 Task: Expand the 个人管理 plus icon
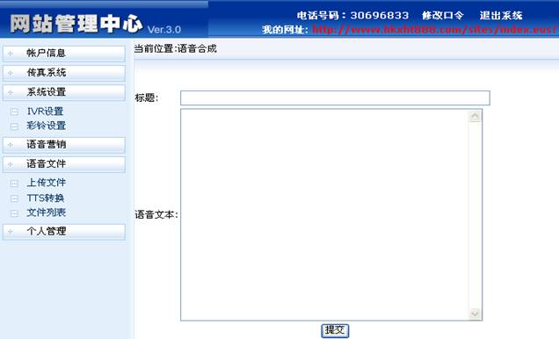pos(10,232)
